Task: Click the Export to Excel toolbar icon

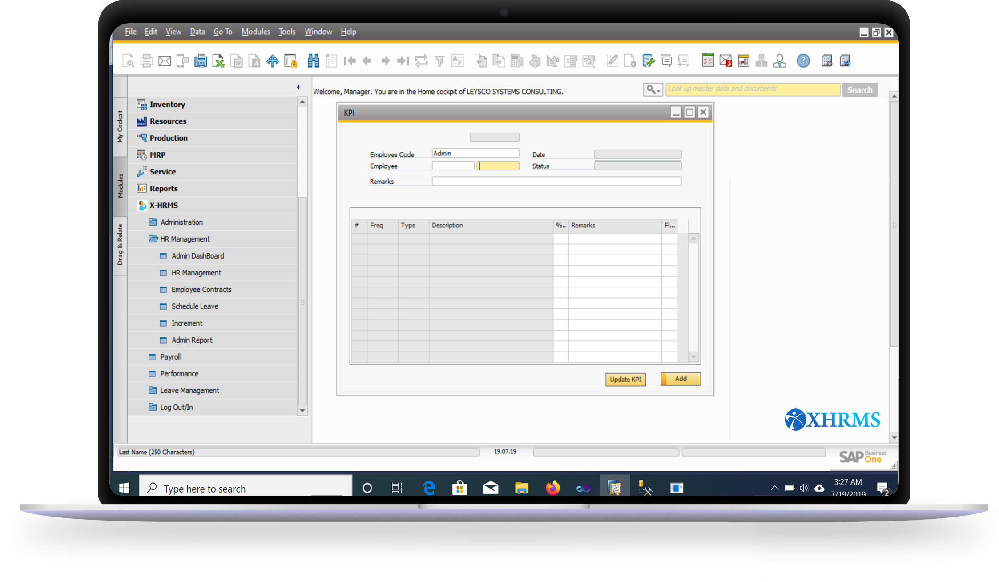Action: click(x=218, y=61)
